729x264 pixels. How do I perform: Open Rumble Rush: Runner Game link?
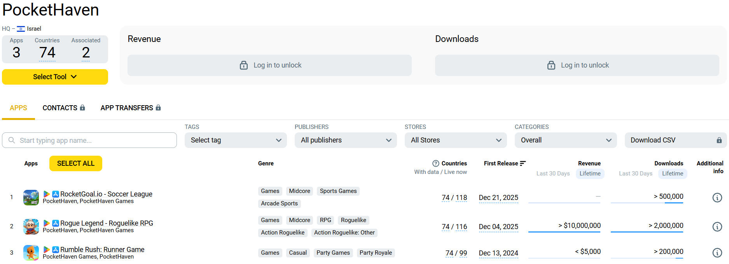pos(102,250)
